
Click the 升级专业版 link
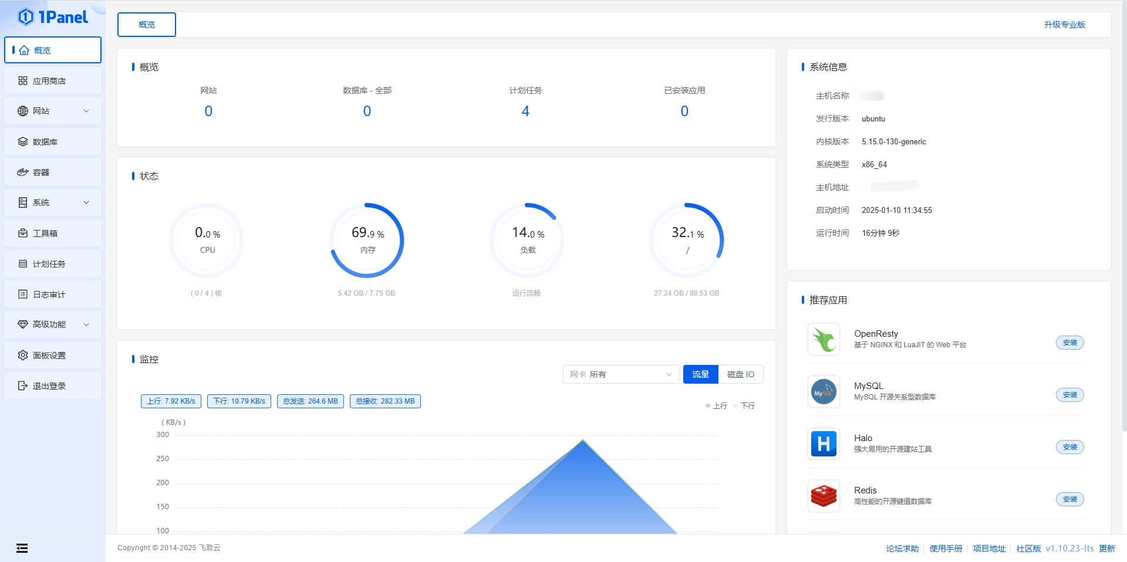pos(1064,25)
